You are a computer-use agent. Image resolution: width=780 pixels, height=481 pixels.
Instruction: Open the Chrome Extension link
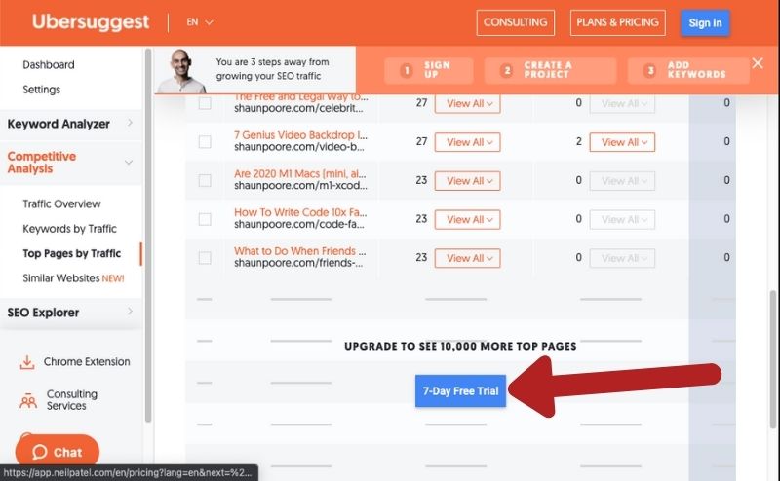(87, 362)
